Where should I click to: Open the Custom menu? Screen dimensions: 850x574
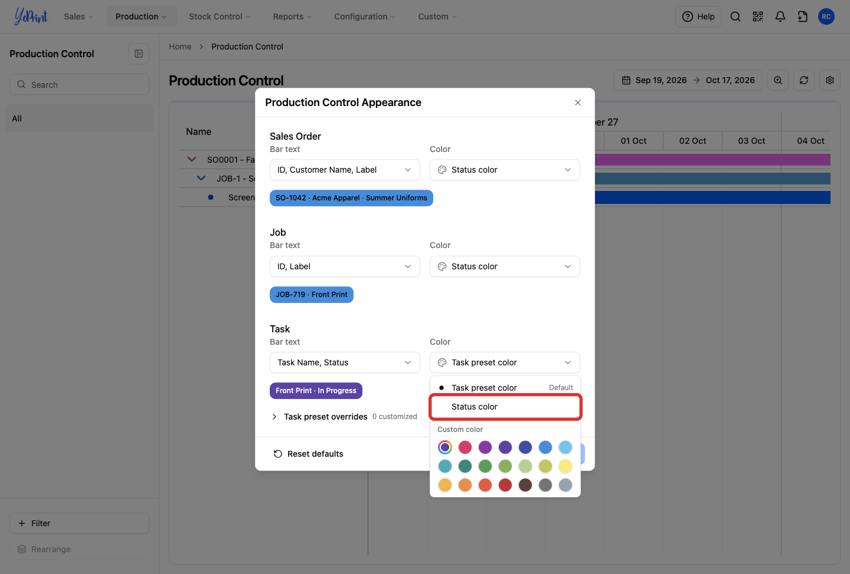(437, 17)
